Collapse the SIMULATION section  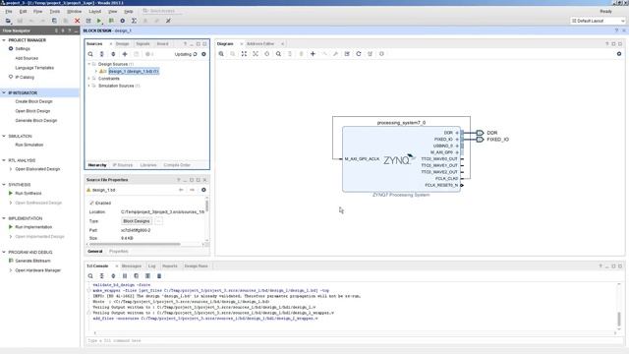point(4,136)
